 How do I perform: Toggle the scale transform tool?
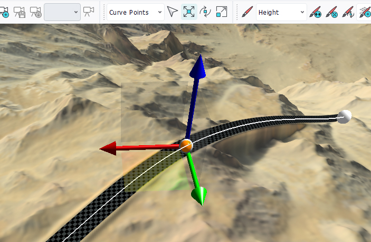pos(222,12)
